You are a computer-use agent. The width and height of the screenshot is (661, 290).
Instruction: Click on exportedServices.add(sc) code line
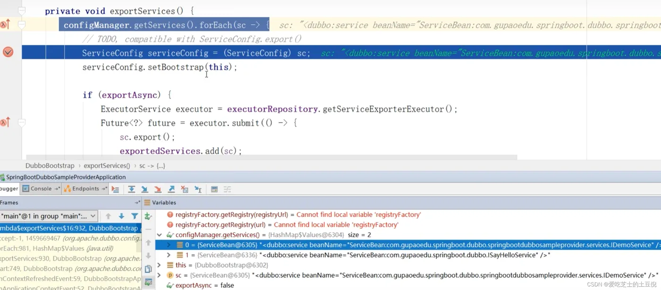[x=180, y=151]
